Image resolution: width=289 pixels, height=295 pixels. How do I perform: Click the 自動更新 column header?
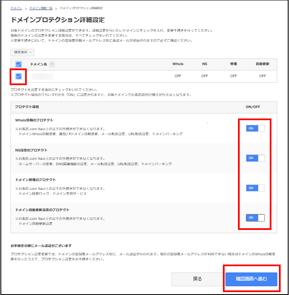tap(262, 64)
